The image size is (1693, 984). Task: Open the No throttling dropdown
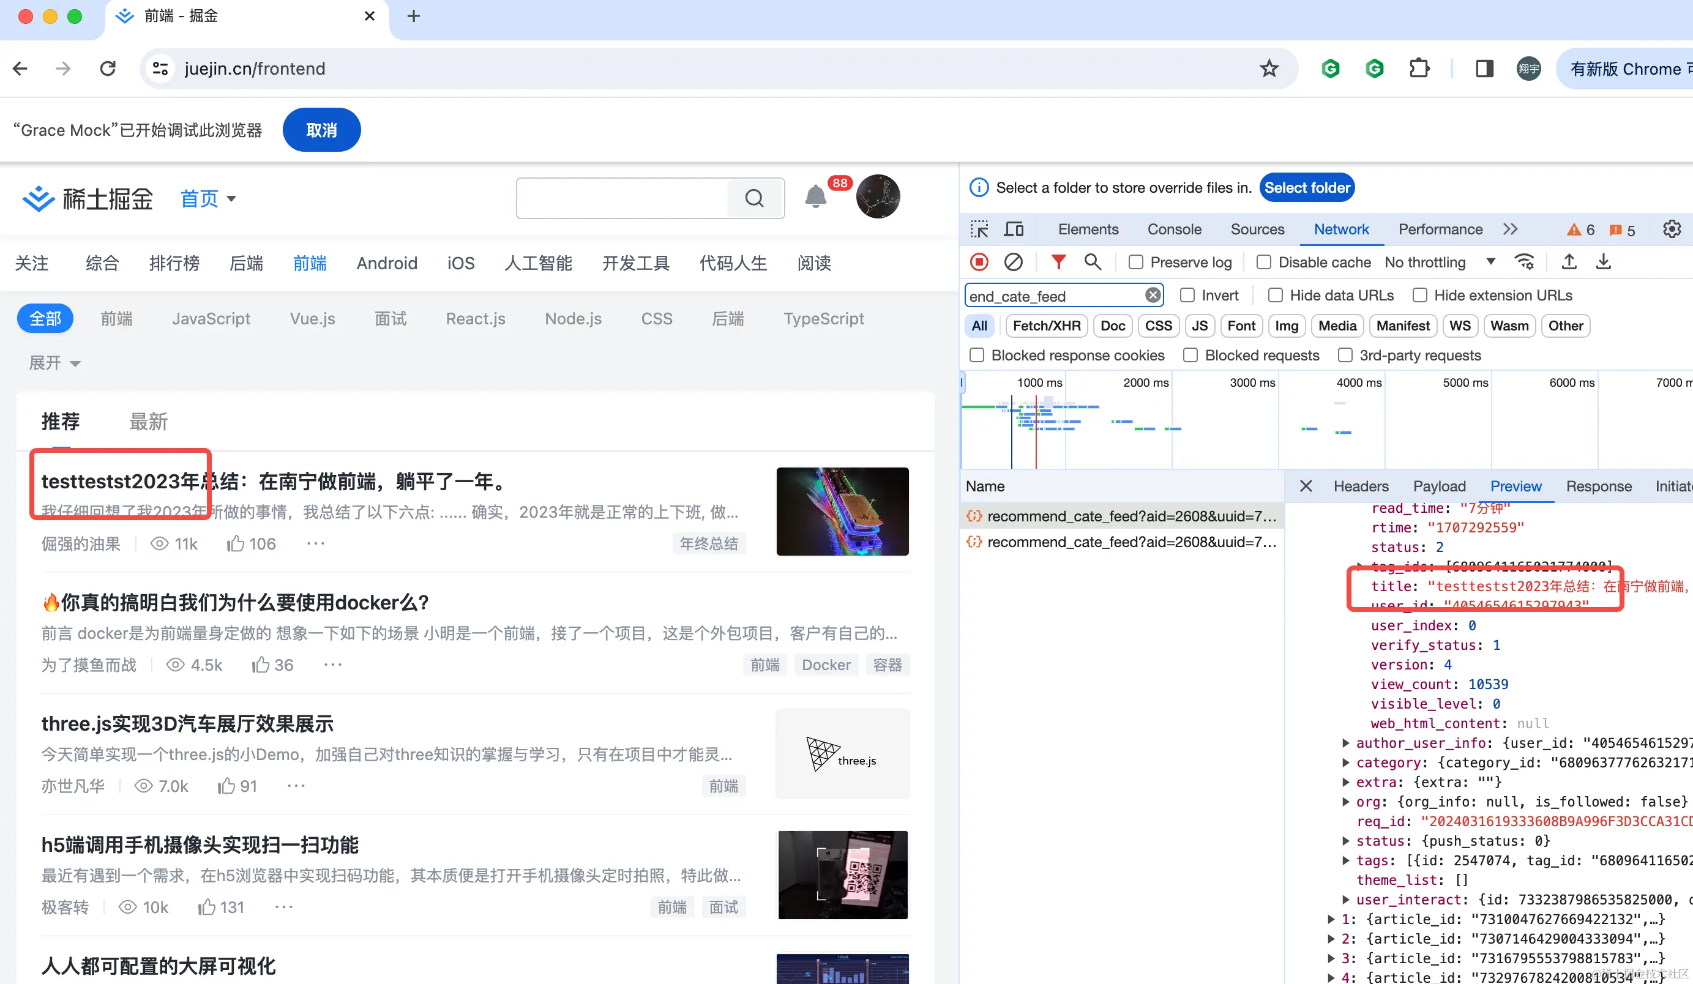tap(1439, 262)
